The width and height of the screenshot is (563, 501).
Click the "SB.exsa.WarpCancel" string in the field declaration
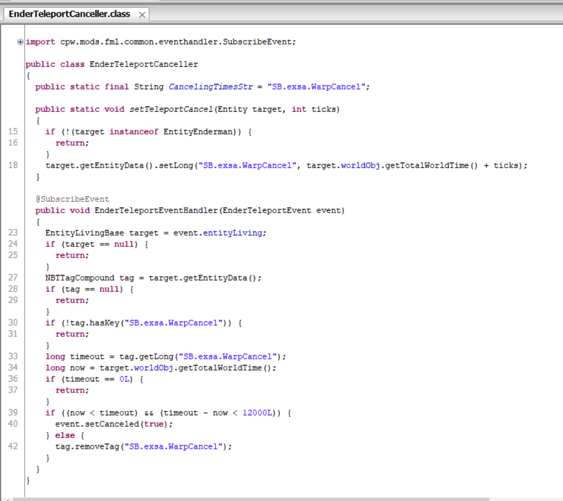point(316,87)
